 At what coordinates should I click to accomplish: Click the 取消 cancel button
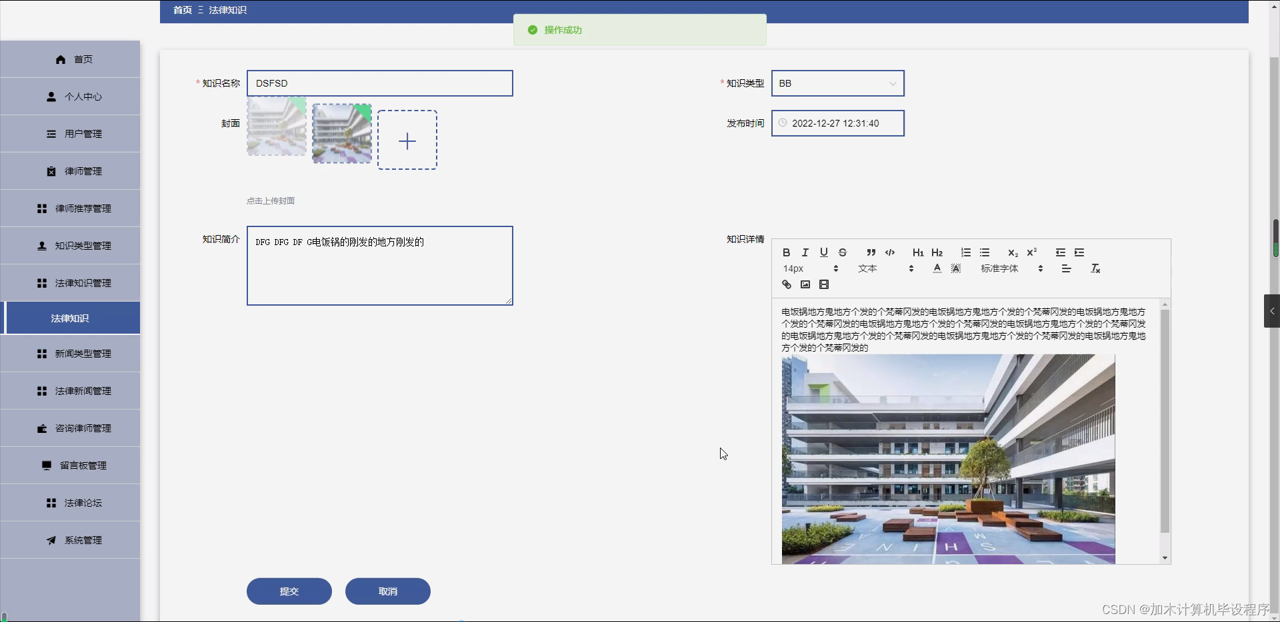pos(387,591)
